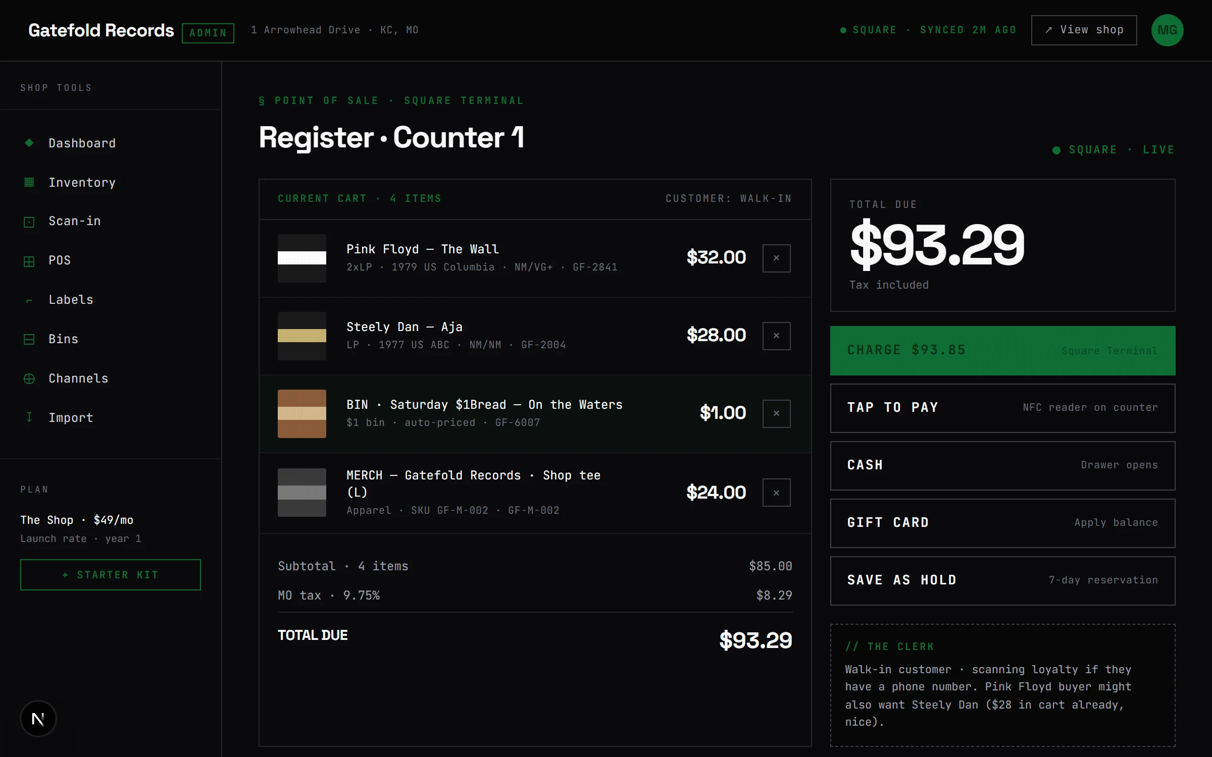Click Steely Dan – Aja item title
This screenshot has height=757, width=1212.
(405, 327)
